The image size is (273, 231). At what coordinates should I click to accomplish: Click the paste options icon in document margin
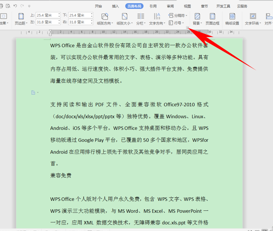click(33, 92)
